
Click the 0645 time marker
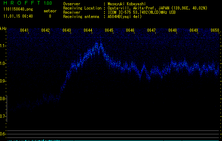pos(109,30)
